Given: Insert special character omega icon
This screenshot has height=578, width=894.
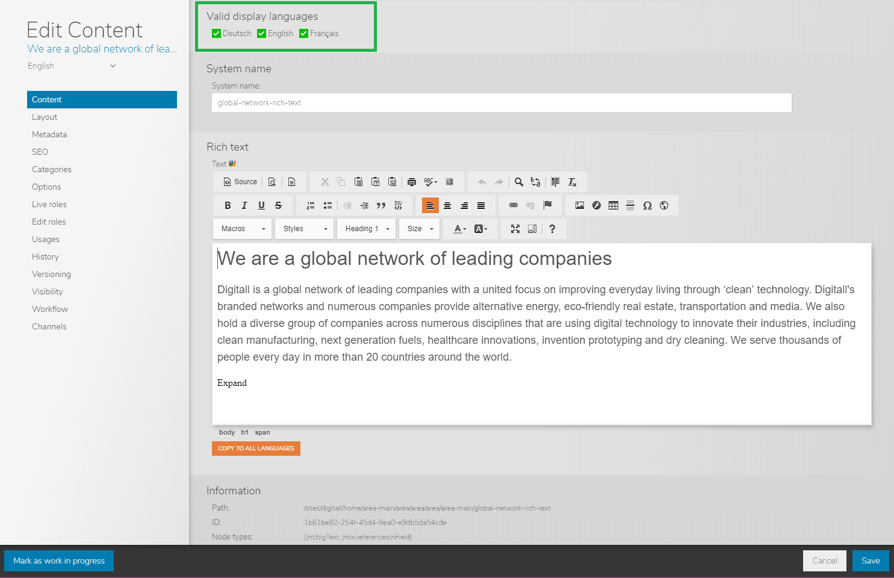Looking at the screenshot, I should coord(647,205).
